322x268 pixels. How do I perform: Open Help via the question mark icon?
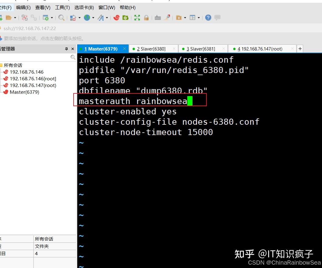(x=208, y=17)
